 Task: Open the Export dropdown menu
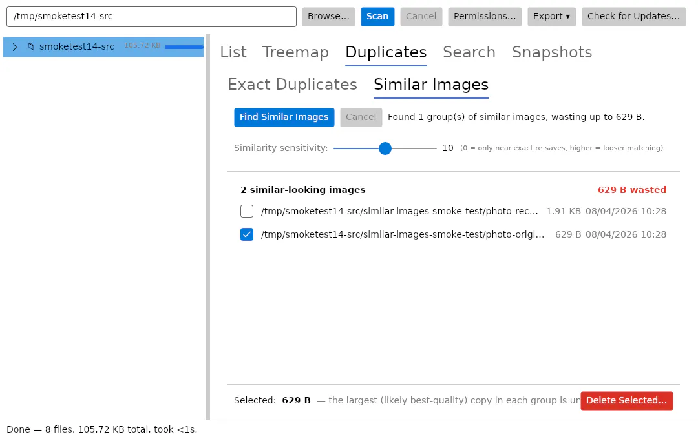pyautogui.click(x=551, y=16)
